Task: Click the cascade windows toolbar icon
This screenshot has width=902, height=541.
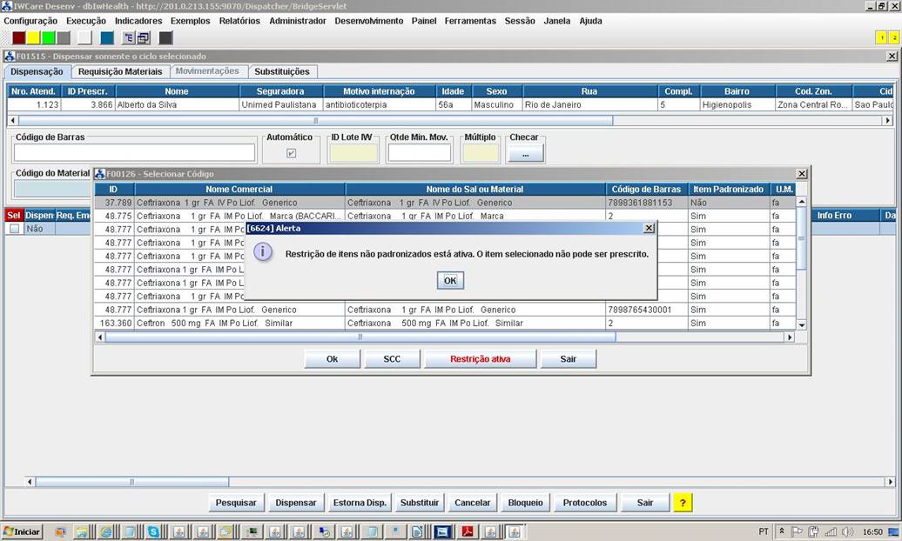Action: (x=144, y=38)
